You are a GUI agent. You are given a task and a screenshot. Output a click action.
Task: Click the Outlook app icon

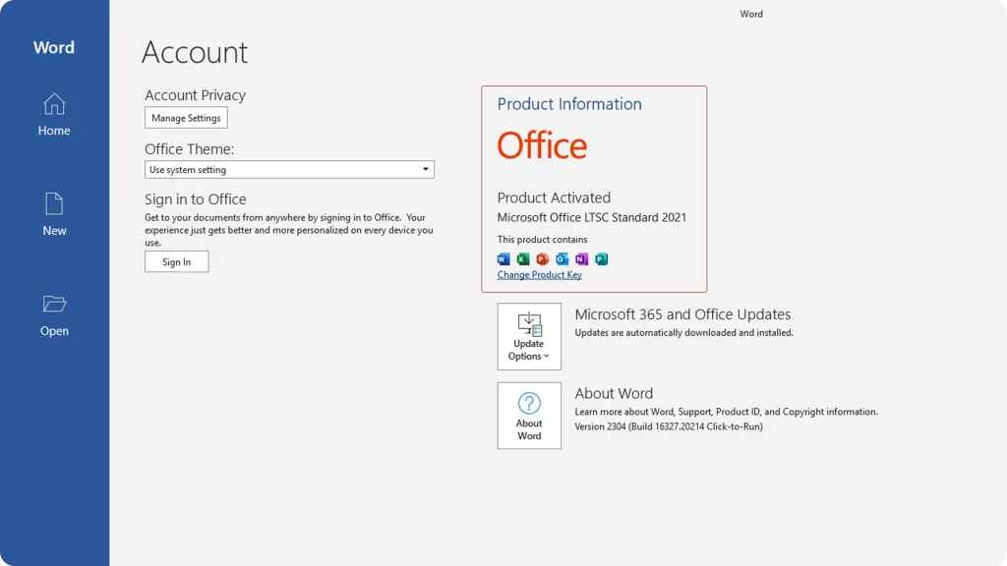(562, 259)
